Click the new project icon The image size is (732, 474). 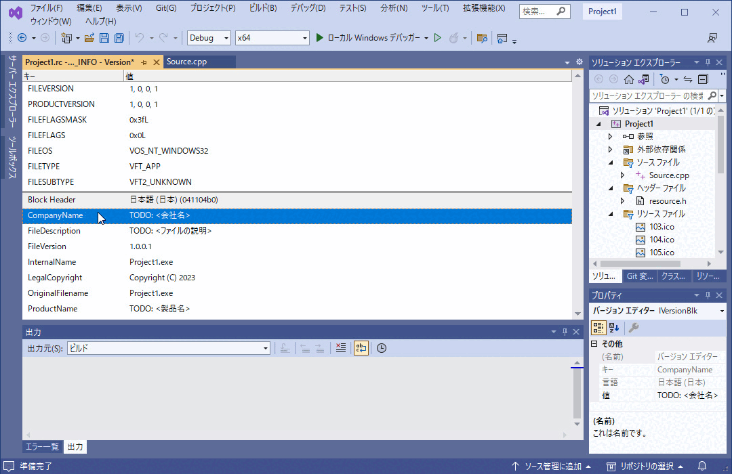(66, 38)
